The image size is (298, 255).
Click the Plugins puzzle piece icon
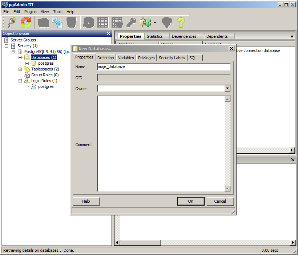tap(145, 23)
